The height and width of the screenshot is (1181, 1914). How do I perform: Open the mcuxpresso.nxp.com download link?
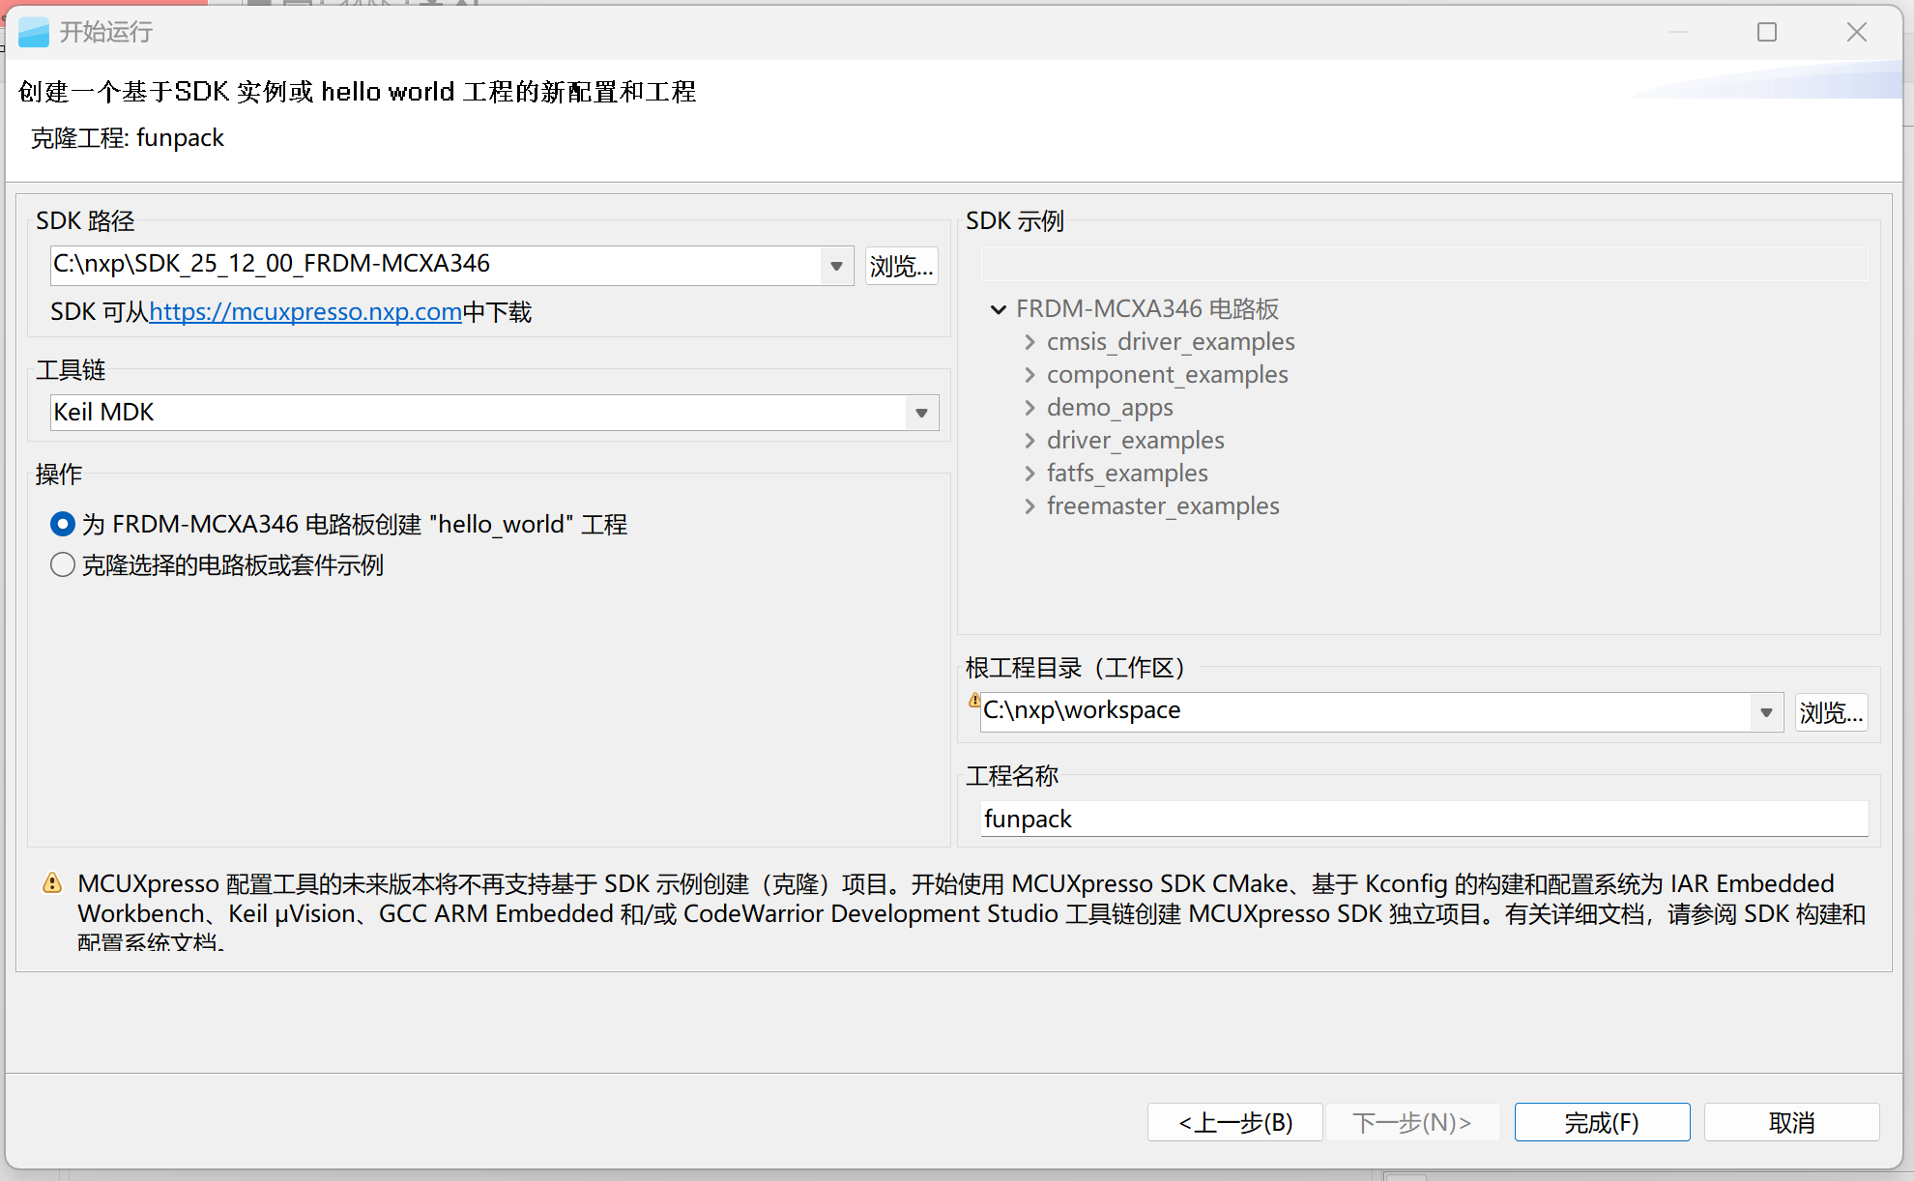[x=304, y=311]
